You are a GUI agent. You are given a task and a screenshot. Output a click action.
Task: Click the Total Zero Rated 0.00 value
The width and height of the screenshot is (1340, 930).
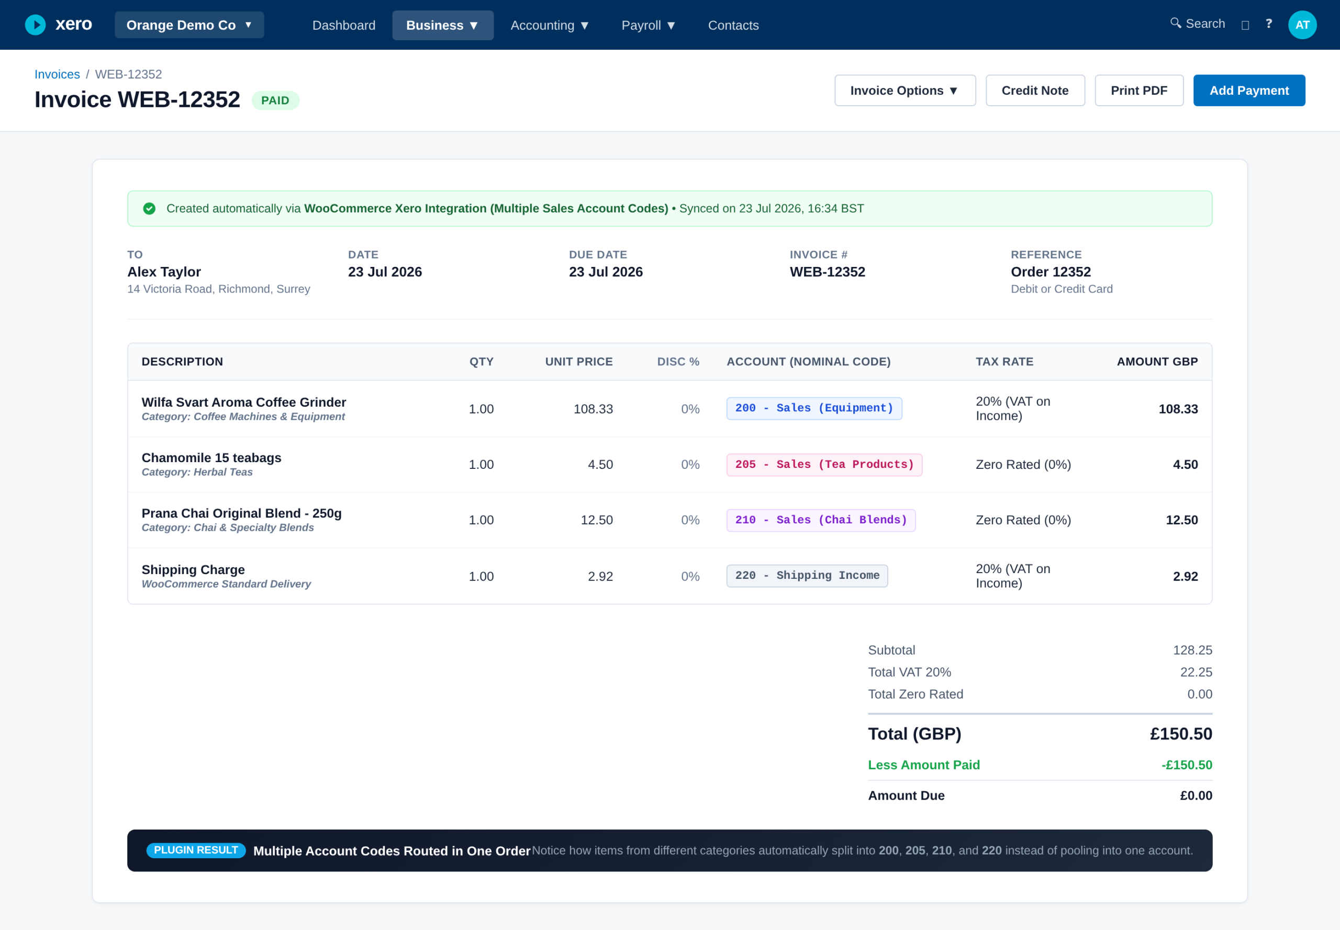[1200, 694]
